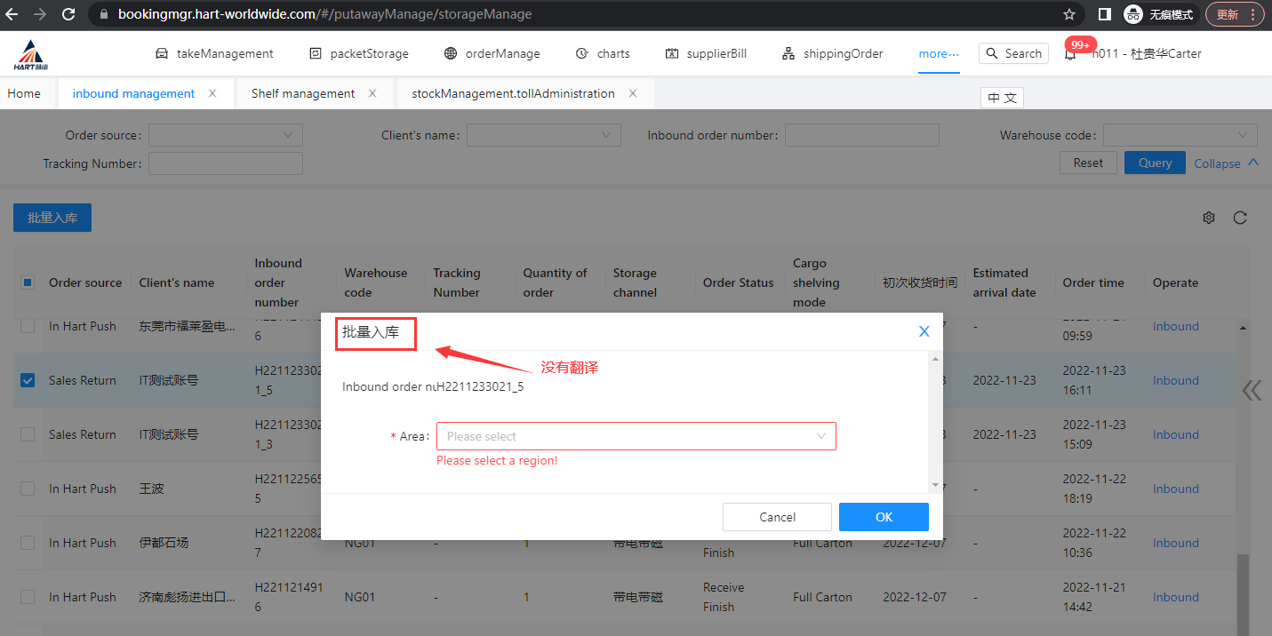
Task: Close the inbound management tab
Action: pyautogui.click(x=212, y=93)
